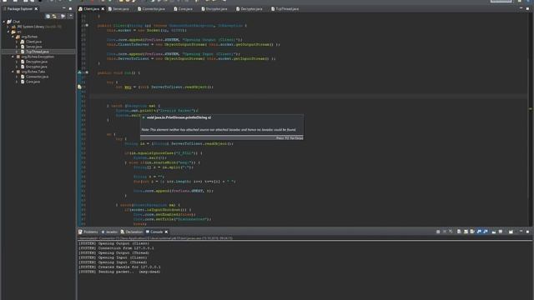Screen dimensions: 534x300
Task: Click the warning marker beside the key line
Action: coord(80,87)
